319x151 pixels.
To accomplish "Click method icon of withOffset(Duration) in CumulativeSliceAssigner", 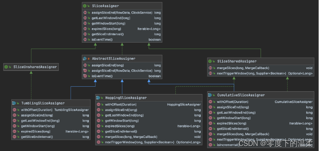I will tap(210, 102).
